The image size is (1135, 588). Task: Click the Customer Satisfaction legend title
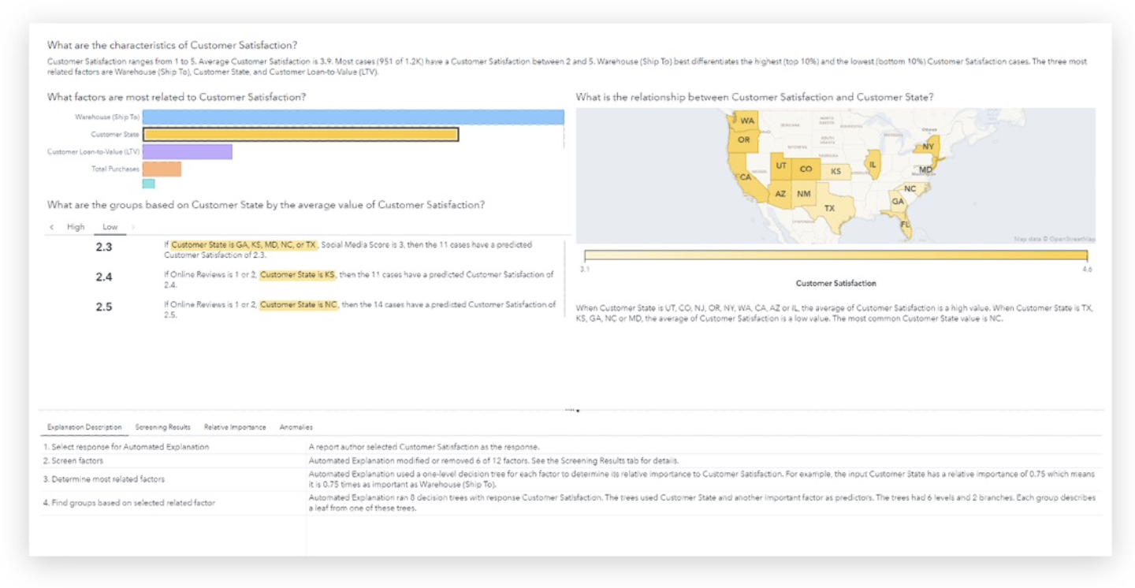(x=835, y=283)
